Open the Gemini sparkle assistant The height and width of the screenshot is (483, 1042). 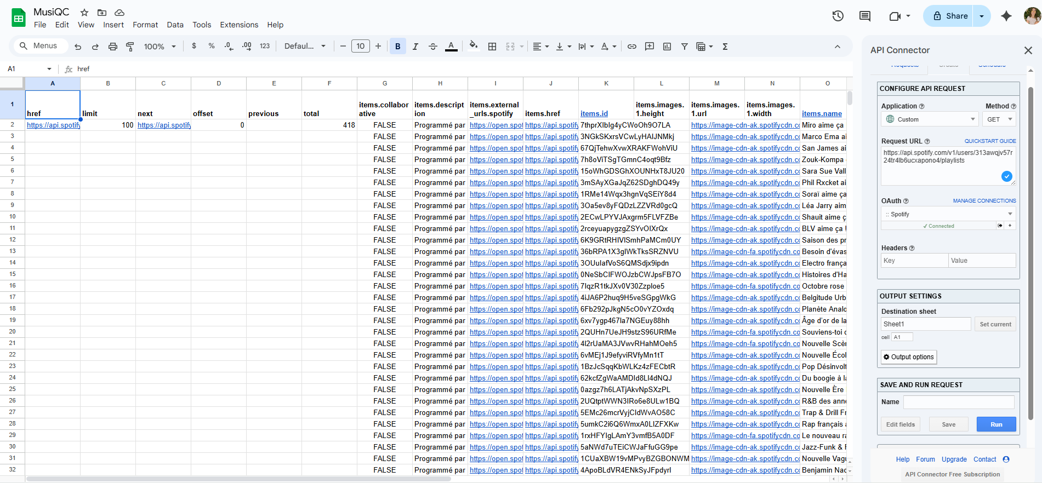pyautogui.click(x=1006, y=16)
